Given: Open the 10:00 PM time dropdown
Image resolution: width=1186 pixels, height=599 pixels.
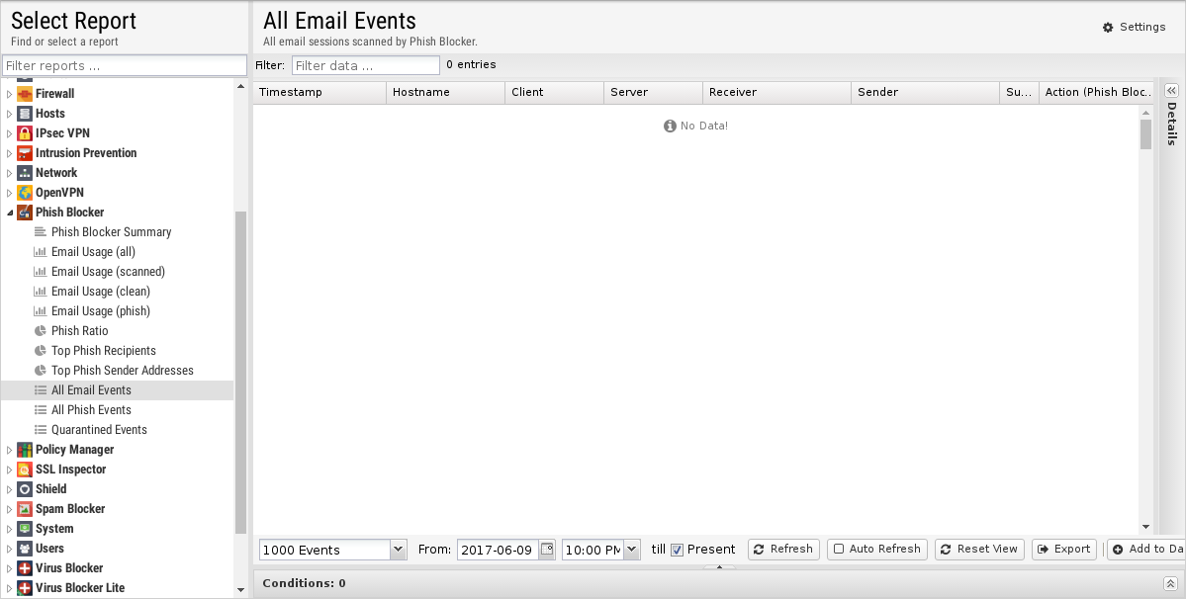Looking at the screenshot, I should tap(632, 550).
